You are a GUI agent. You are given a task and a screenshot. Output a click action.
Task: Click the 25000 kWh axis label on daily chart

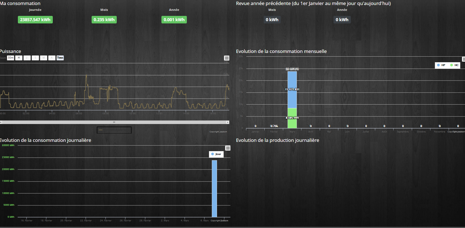click(x=8, y=157)
